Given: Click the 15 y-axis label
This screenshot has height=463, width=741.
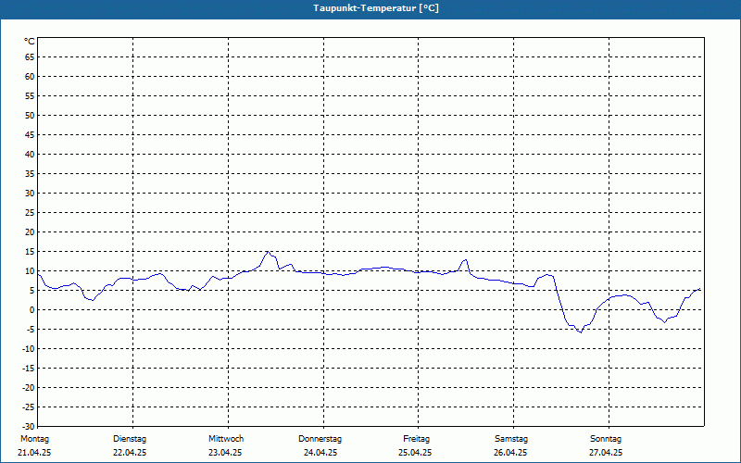Looking at the screenshot, I should 30,252.
